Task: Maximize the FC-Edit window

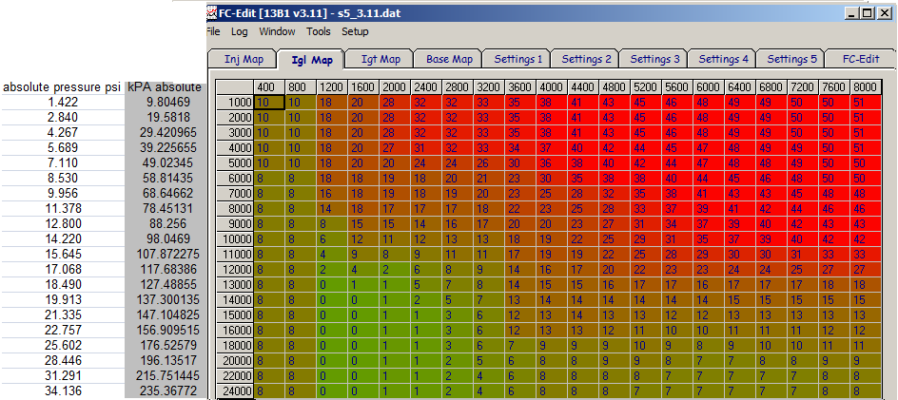Action: pos(869,12)
